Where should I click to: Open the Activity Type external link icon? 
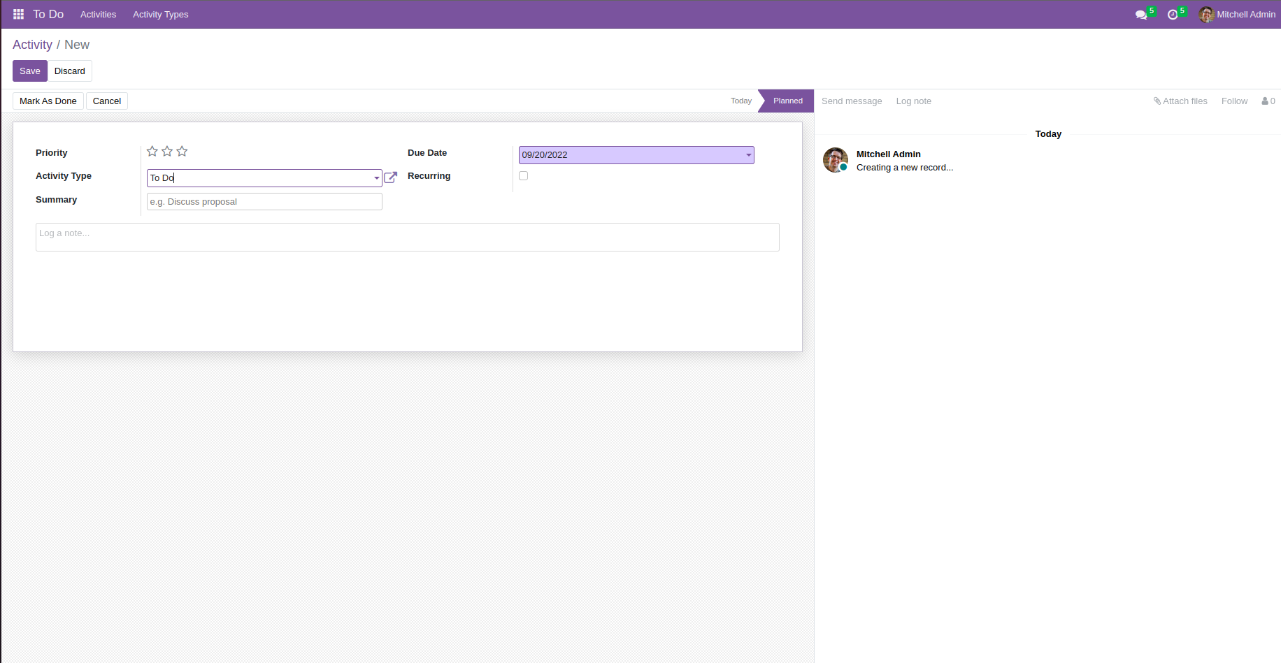tap(391, 177)
